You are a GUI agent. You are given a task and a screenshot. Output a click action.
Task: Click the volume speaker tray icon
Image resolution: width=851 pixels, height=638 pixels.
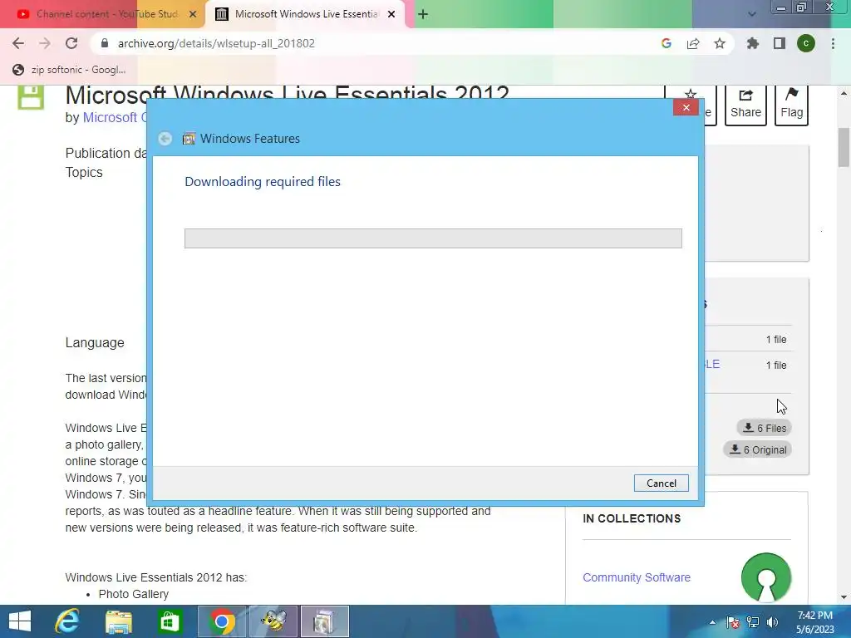coord(772,622)
